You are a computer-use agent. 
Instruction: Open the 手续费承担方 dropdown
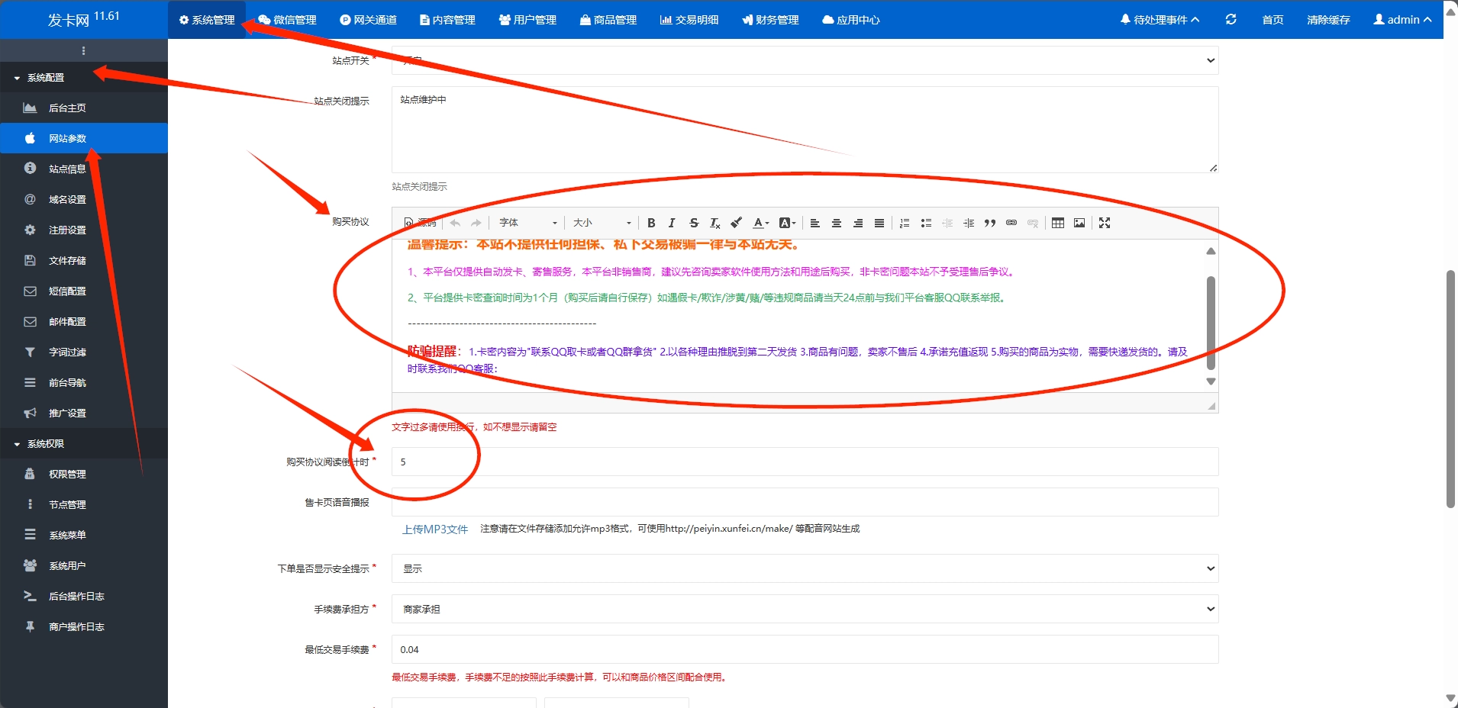pos(805,609)
